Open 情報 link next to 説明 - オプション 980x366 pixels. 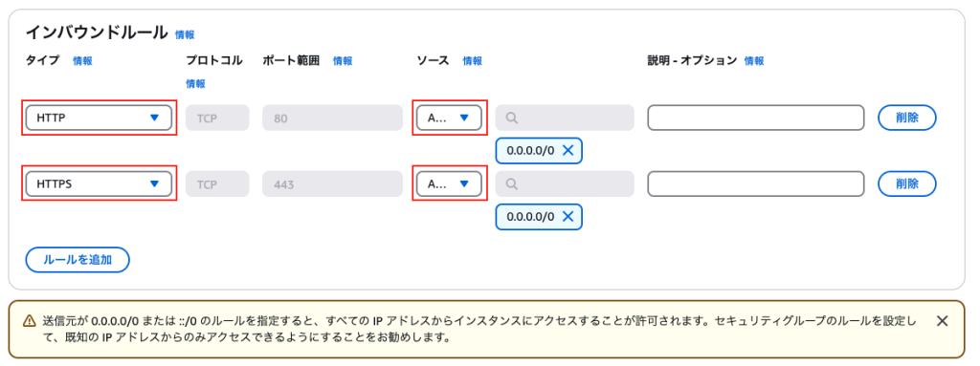pos(754,60)
